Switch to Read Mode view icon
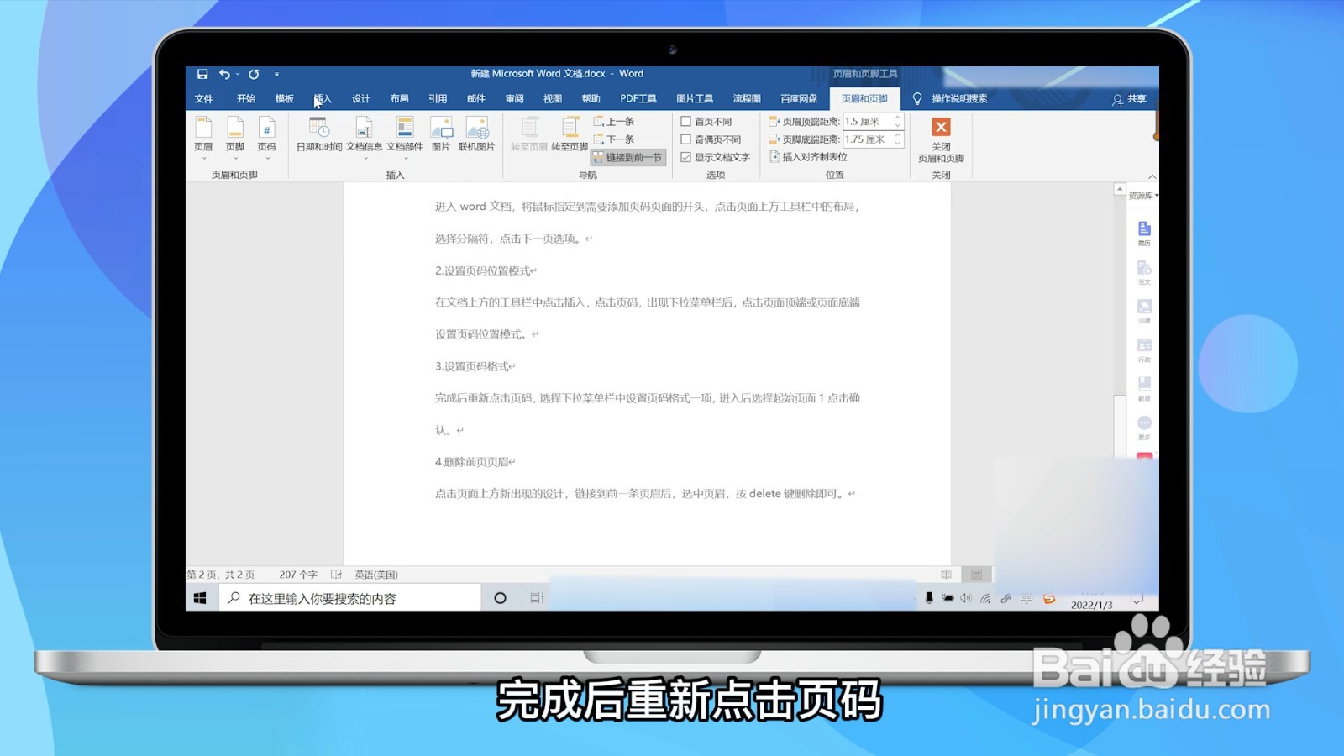Image resolution: width=1344 pixels, height=756 pixels. click(x=946, y=575)
